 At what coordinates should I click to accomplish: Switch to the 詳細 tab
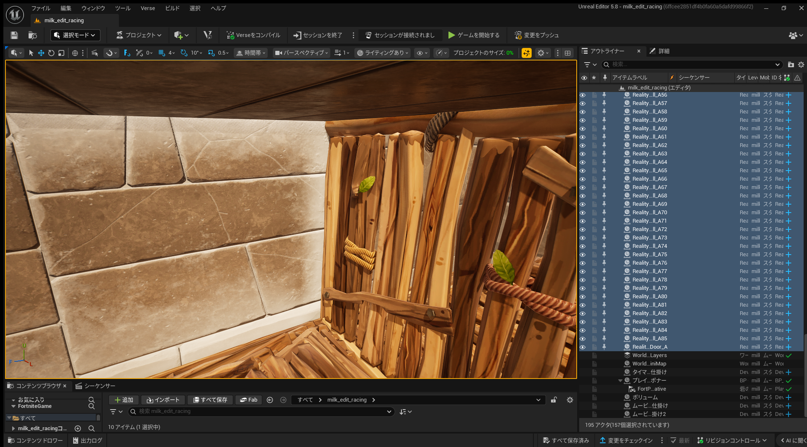(660, 51)
